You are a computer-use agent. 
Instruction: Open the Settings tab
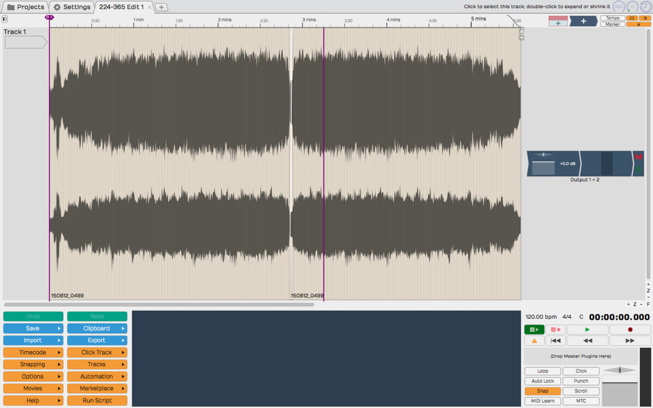pyautogui.click(x=72, y=7)
